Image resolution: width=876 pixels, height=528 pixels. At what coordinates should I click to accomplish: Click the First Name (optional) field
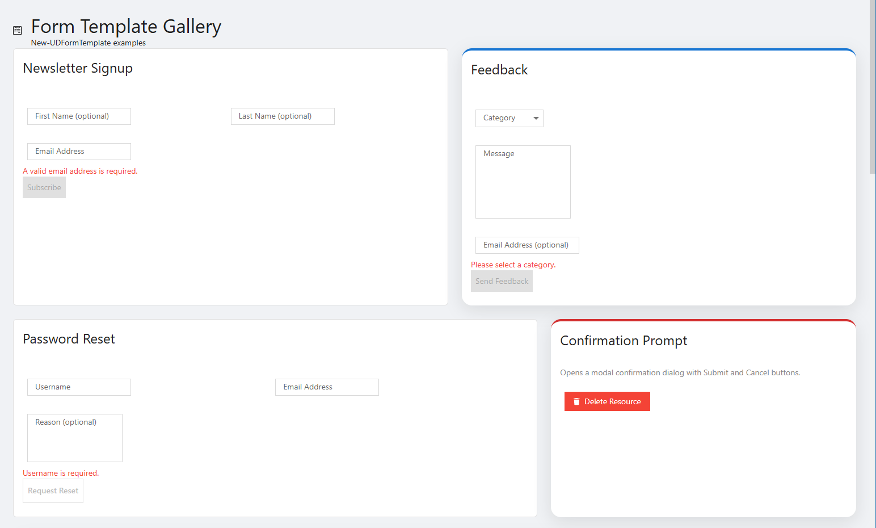pos(79,116)
